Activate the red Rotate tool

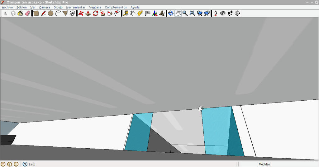tap(95, 13)
